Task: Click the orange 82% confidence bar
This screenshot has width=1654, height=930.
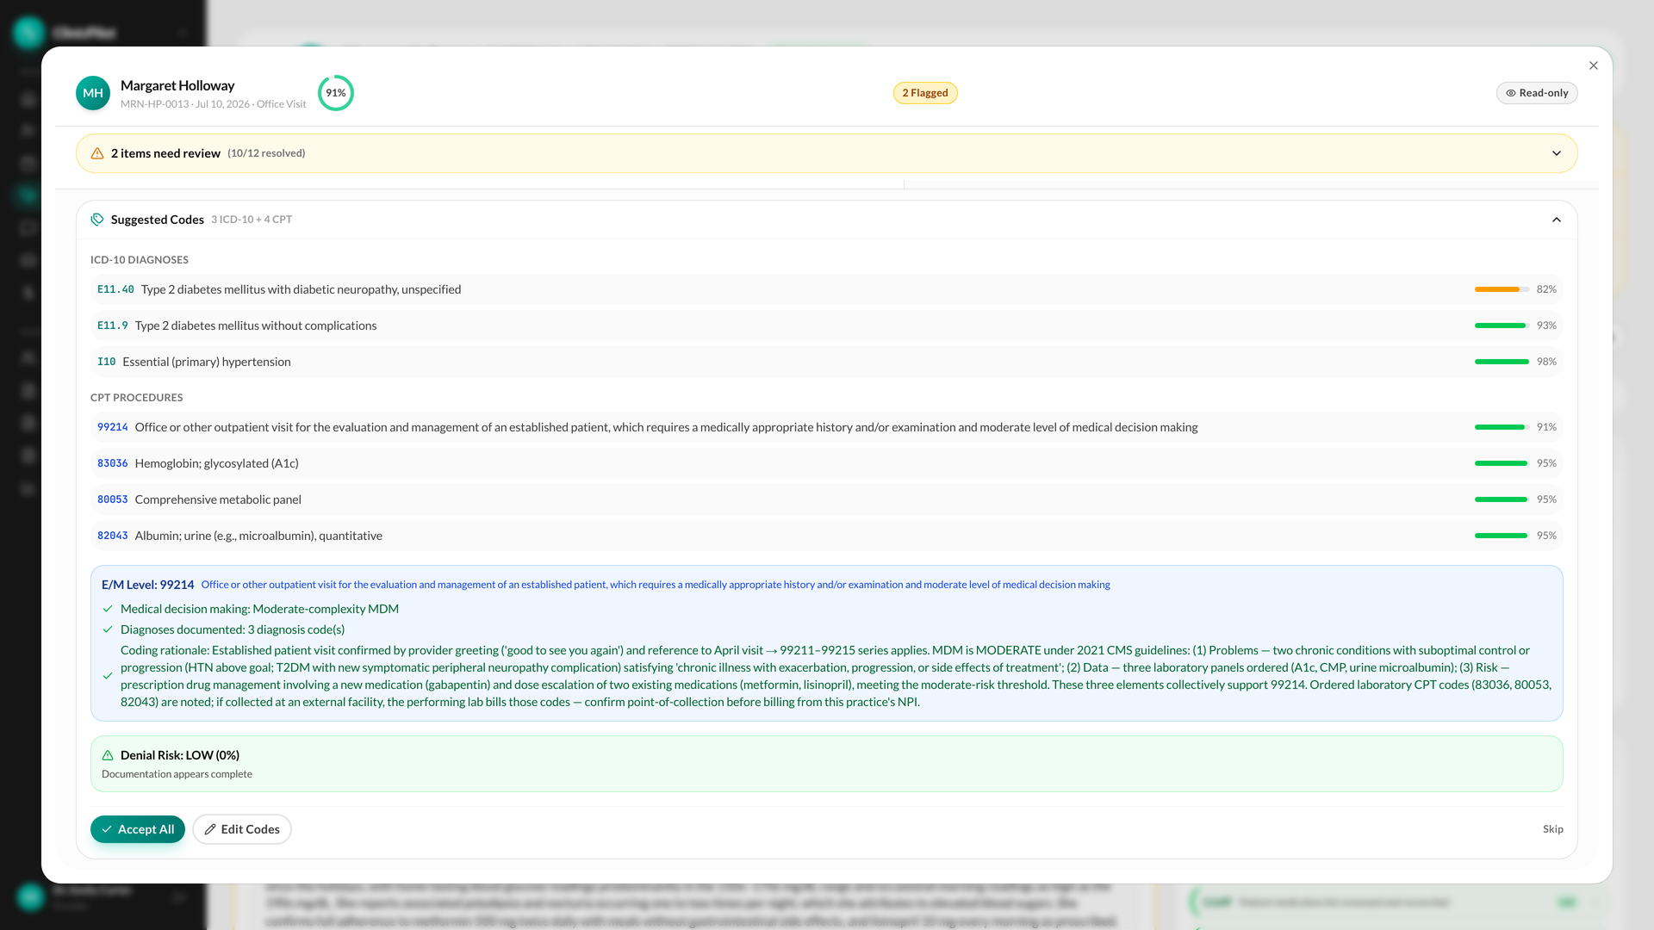Action: point(1502,289)
